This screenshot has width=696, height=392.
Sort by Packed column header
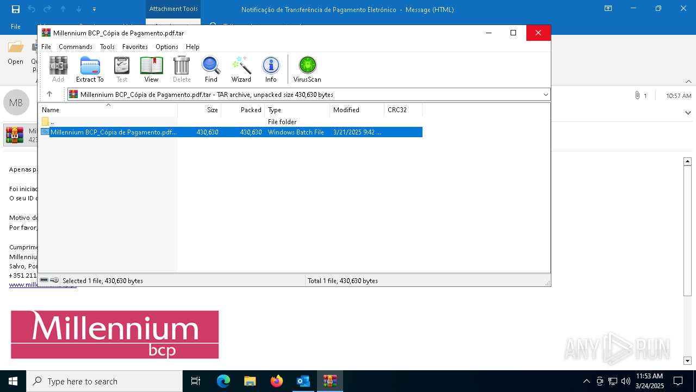tap(243, 110)
